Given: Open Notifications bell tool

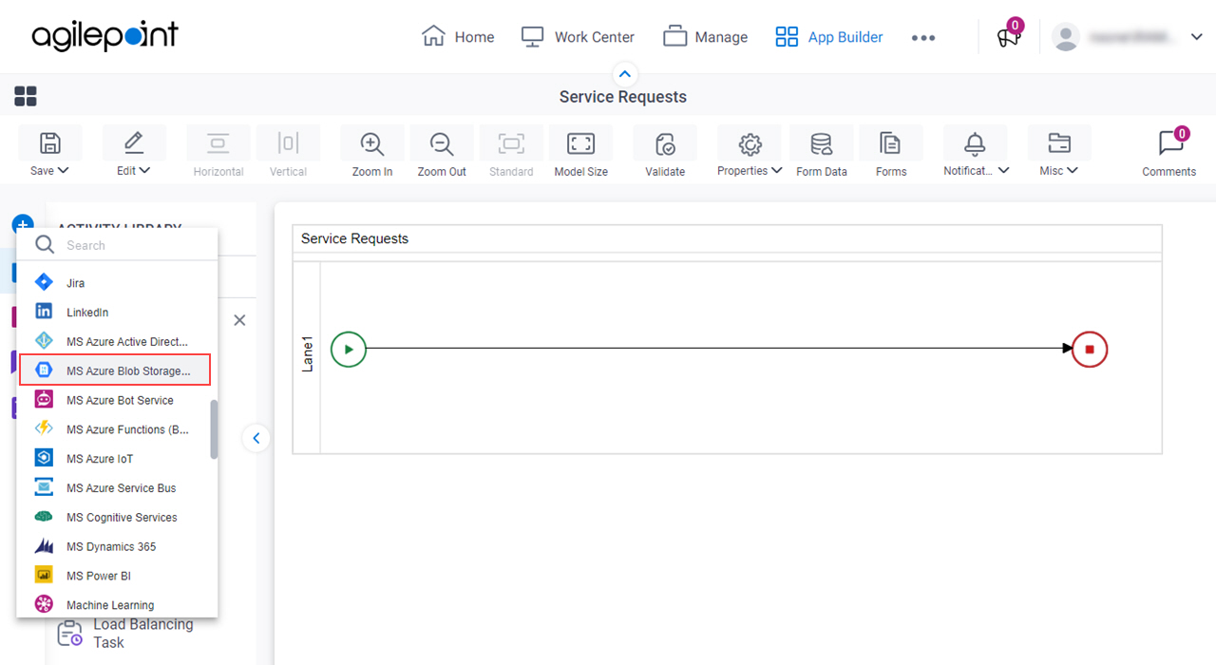Looking at the screenshot, I should point(975,143).
